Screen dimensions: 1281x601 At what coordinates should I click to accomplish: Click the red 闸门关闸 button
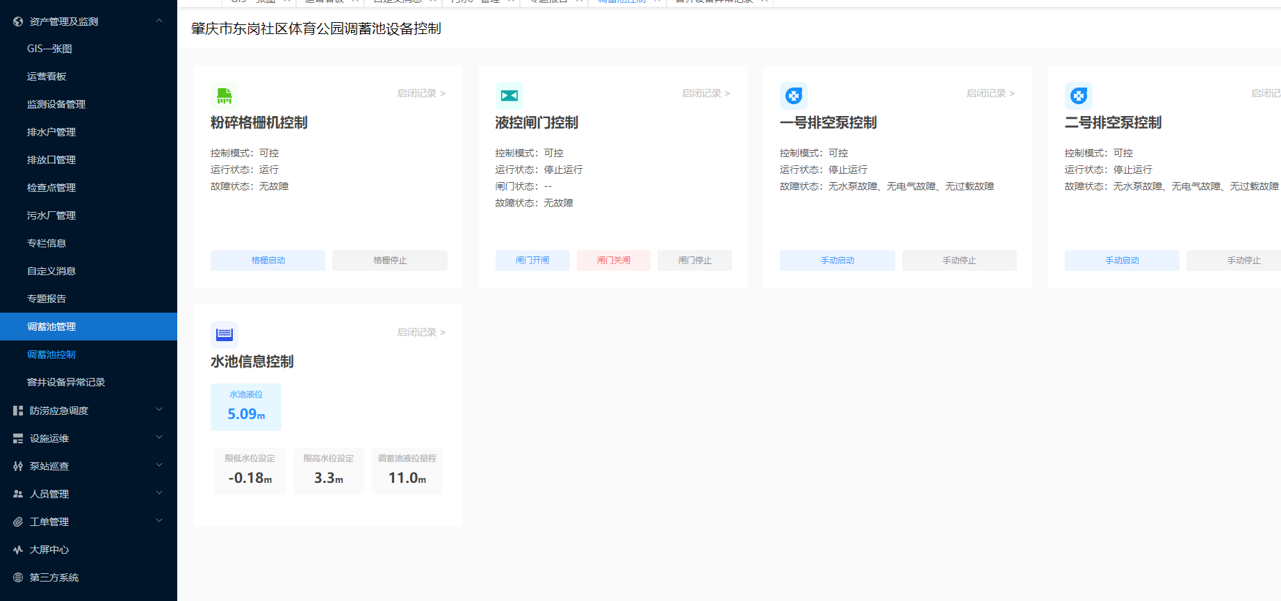coord(614,261)
